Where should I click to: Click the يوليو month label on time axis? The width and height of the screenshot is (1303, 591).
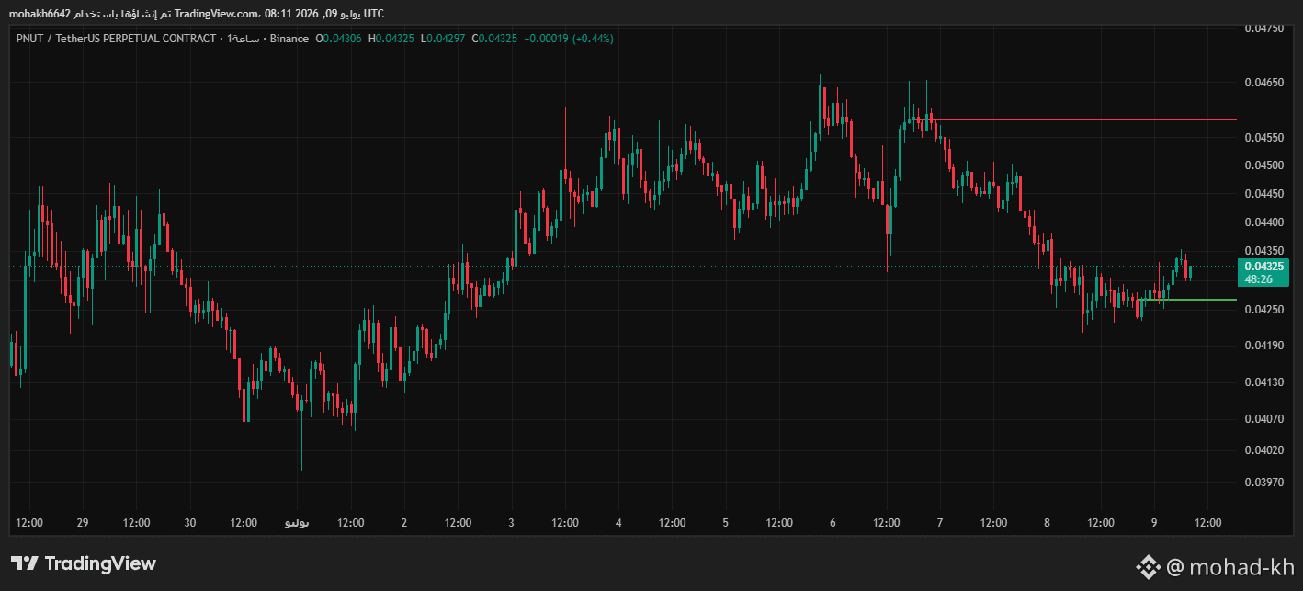coord(297,523)
